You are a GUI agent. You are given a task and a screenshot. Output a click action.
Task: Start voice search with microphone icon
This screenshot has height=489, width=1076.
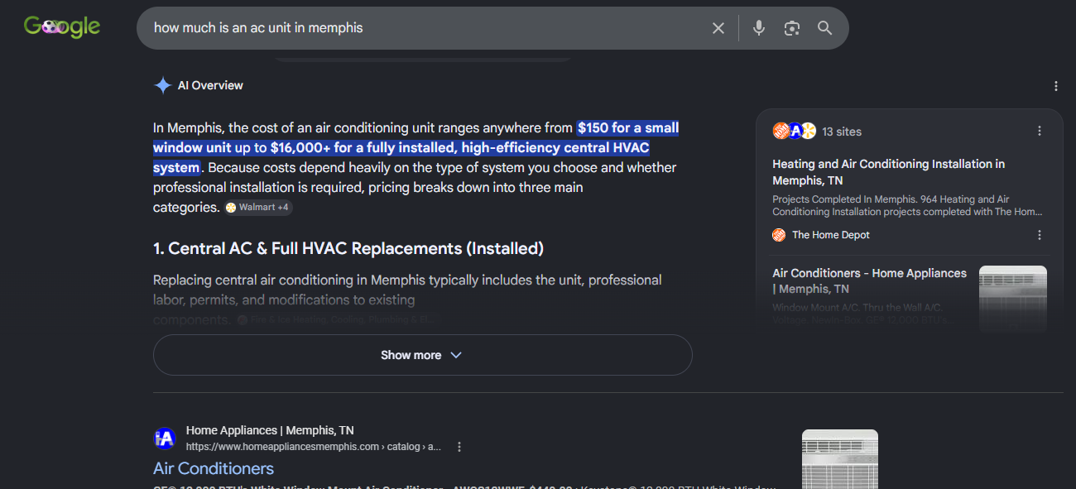click(x=758, y=28)
